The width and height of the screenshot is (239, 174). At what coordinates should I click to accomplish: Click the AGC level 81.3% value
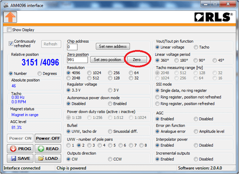point(16,127)
